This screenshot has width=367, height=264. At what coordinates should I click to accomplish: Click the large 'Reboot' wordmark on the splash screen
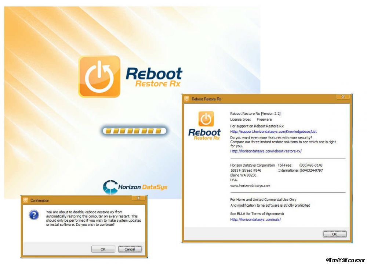(154, 74)
